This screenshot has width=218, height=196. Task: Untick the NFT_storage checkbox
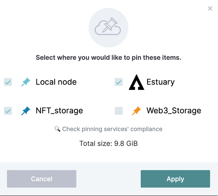(x=8, y=111)
